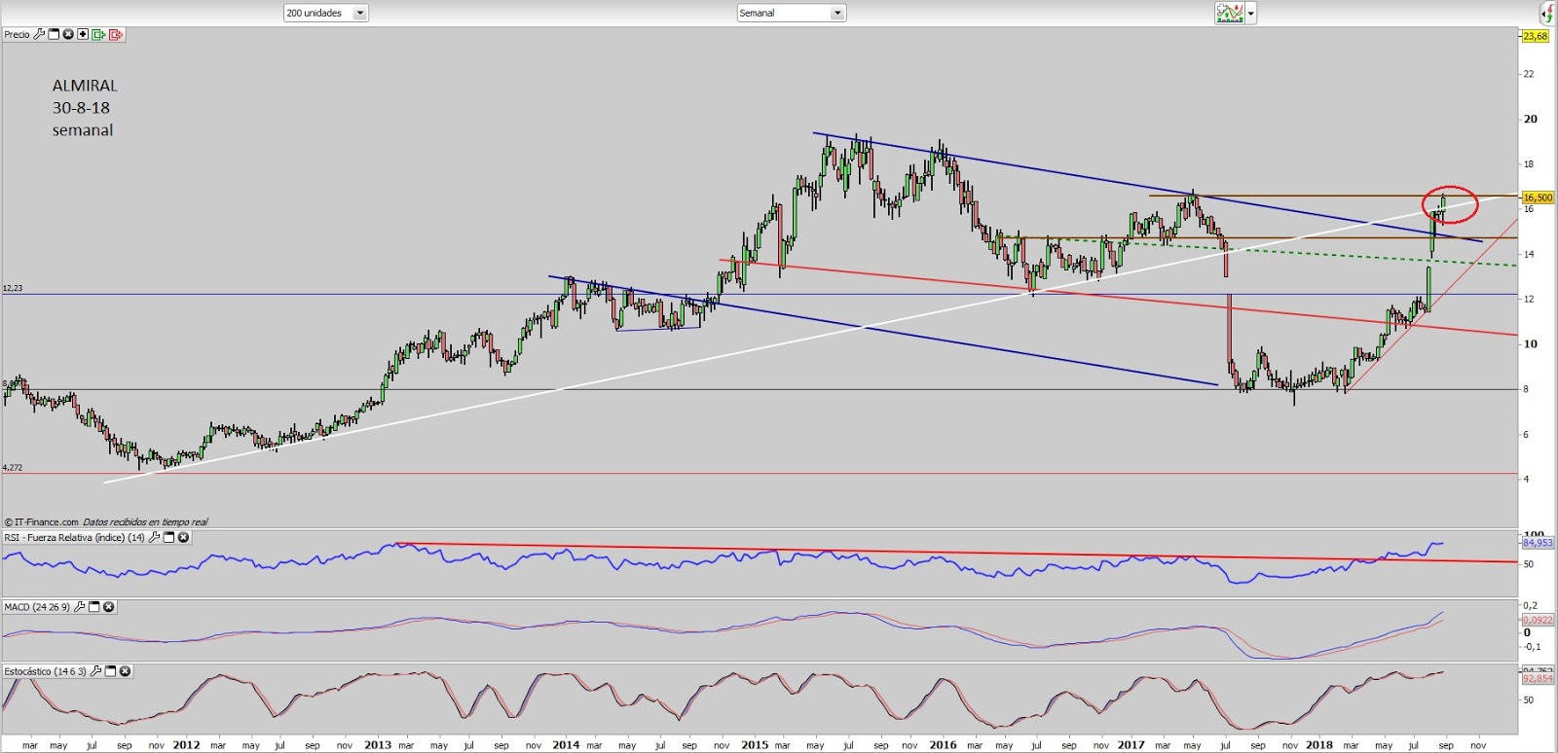The height and width of the screenshot is (753, 1558).
Task: Close the MACD indicator panel
Action: [x=109, y=607]
